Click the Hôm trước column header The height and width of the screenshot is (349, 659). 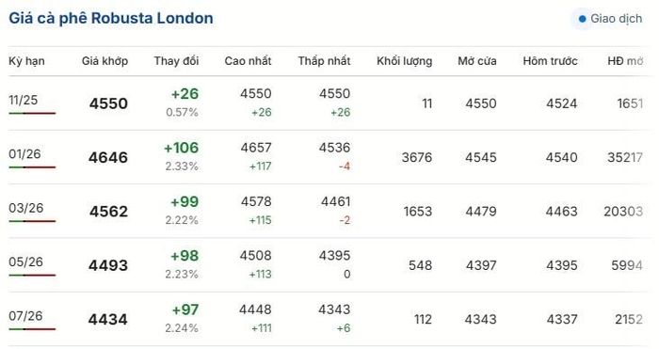pyautogui.click(x=550, y=61)
